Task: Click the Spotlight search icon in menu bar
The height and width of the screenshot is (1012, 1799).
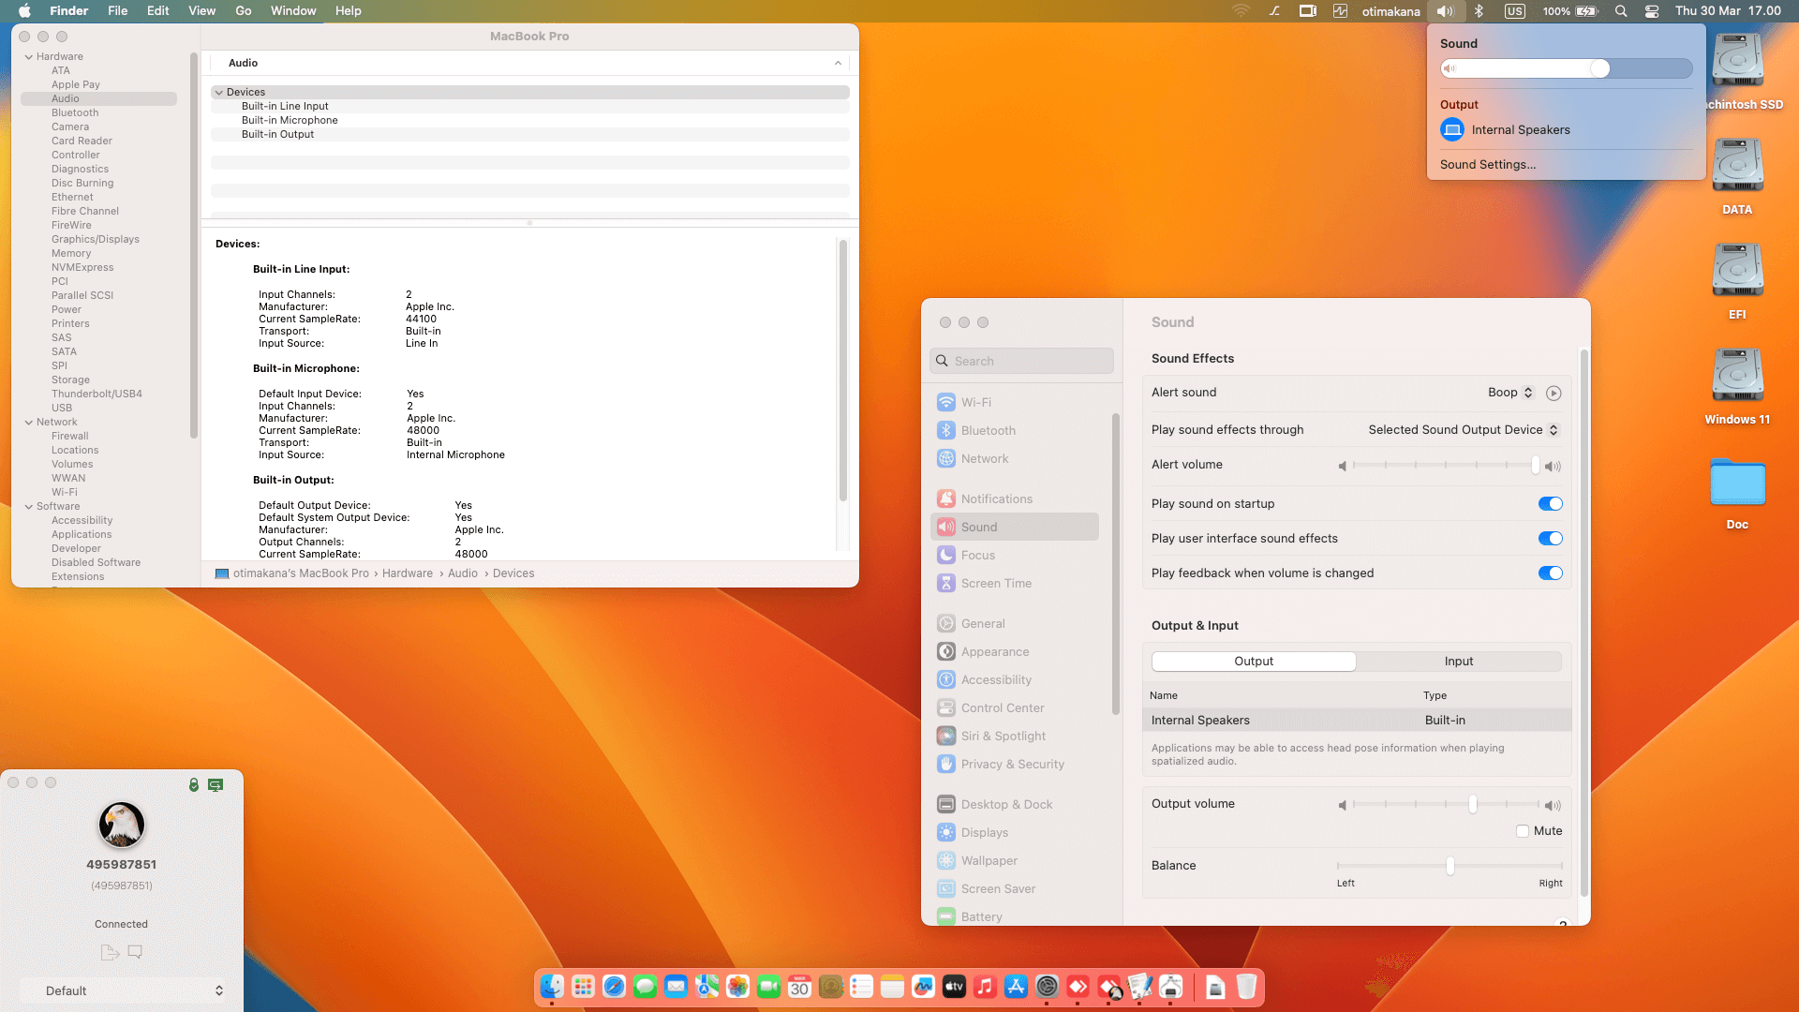Action: [x=1621, y=11]
